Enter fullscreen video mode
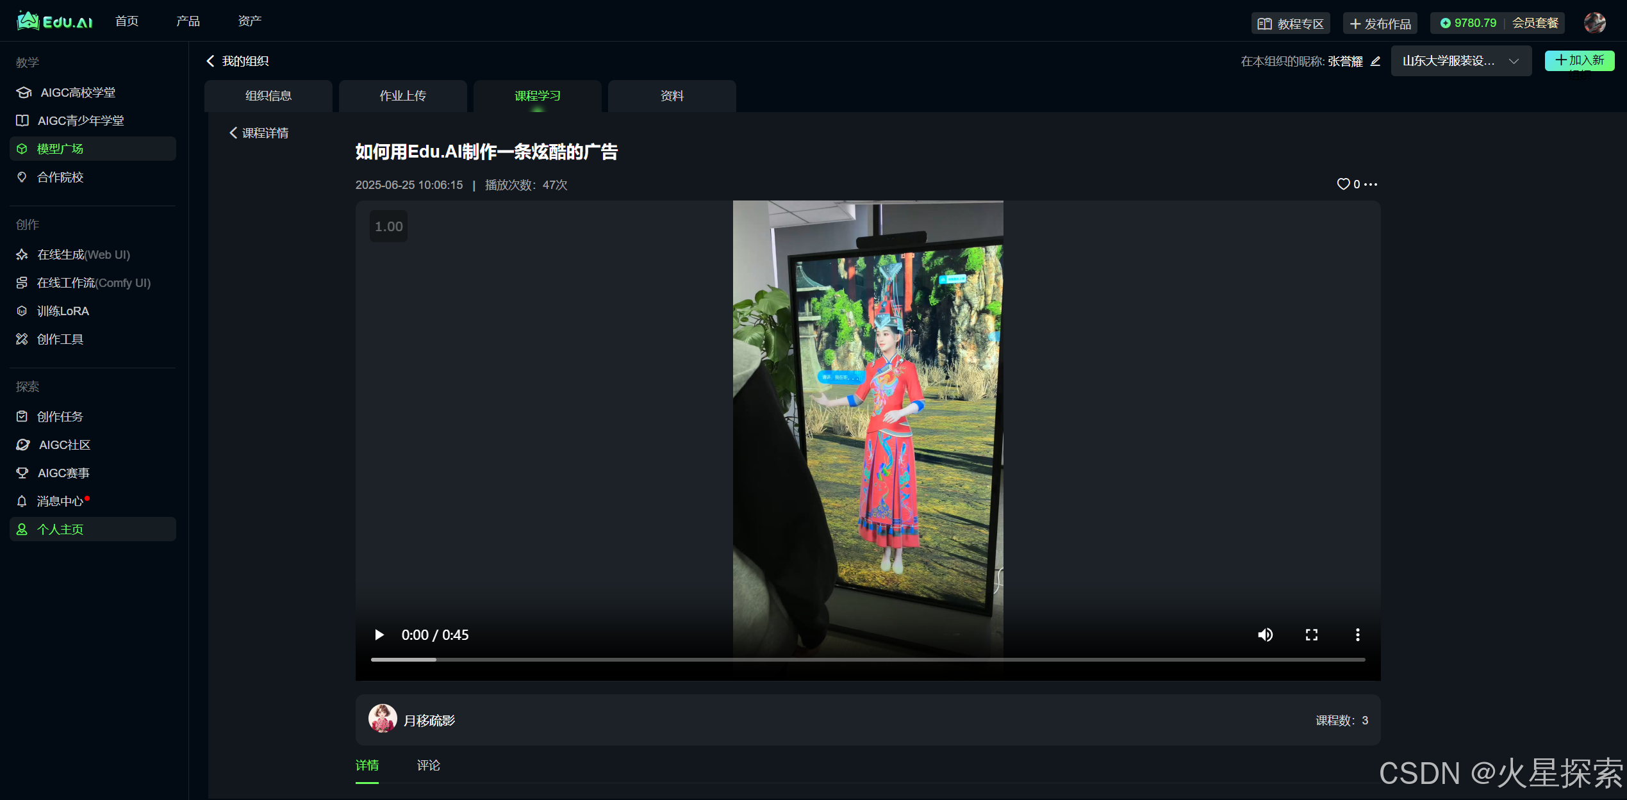The width and height of the screenshot is (1627, 800). 1312,635
